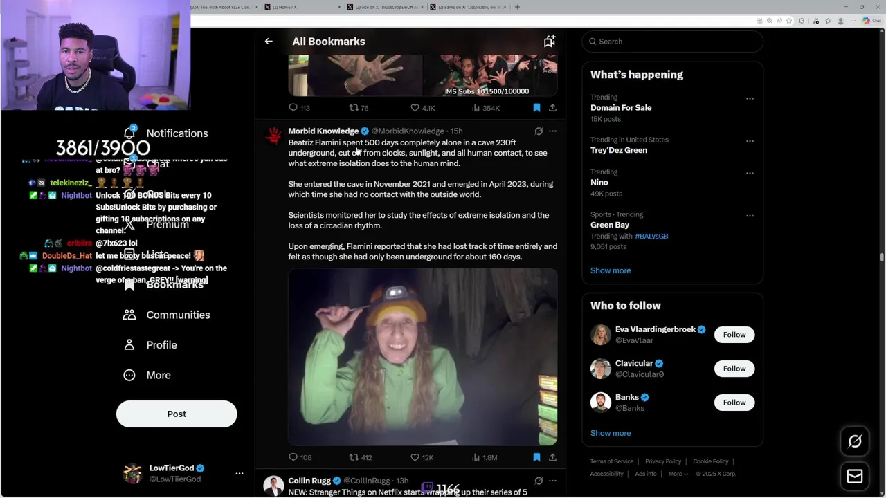The width and height of the screenshot is (886, 498).
Task: Open the Clavicular profile avatar
Action: [x=600, y=369]
